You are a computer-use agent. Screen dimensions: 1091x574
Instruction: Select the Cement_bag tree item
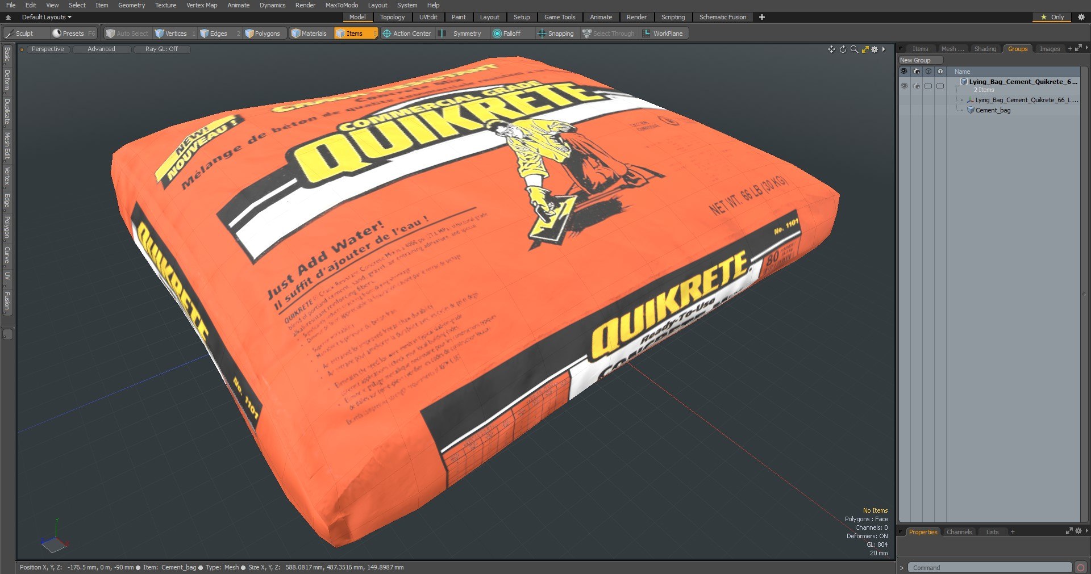tap(993, 110)
